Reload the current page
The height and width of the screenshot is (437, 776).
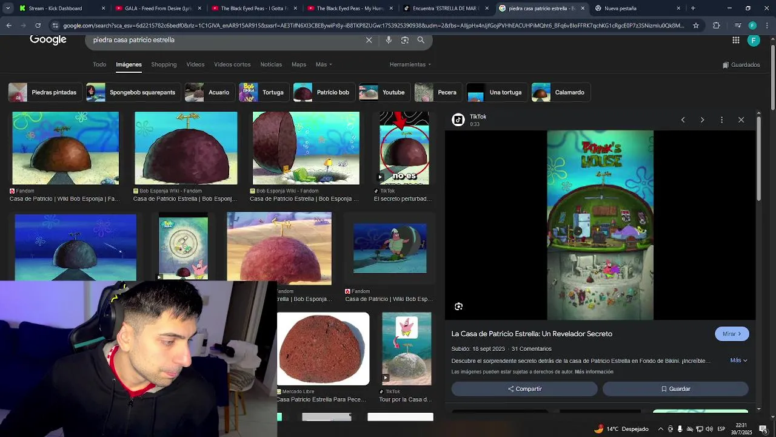38,25
